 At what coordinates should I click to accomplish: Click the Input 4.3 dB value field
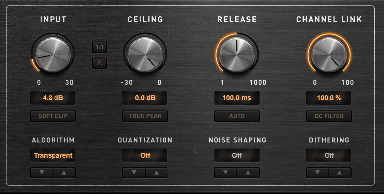point(53,98)
